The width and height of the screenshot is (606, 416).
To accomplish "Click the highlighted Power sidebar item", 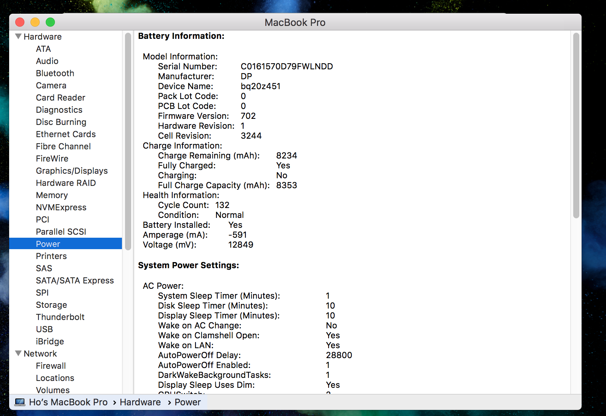I will 66,244.
